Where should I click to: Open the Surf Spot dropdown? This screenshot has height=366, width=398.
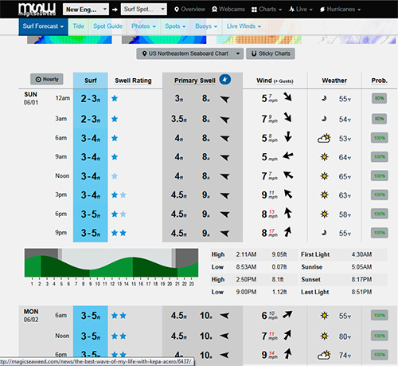tap(144, 10)
